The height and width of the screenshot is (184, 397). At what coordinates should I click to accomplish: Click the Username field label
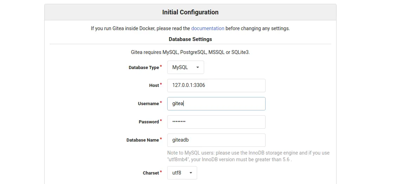point(148,104)
